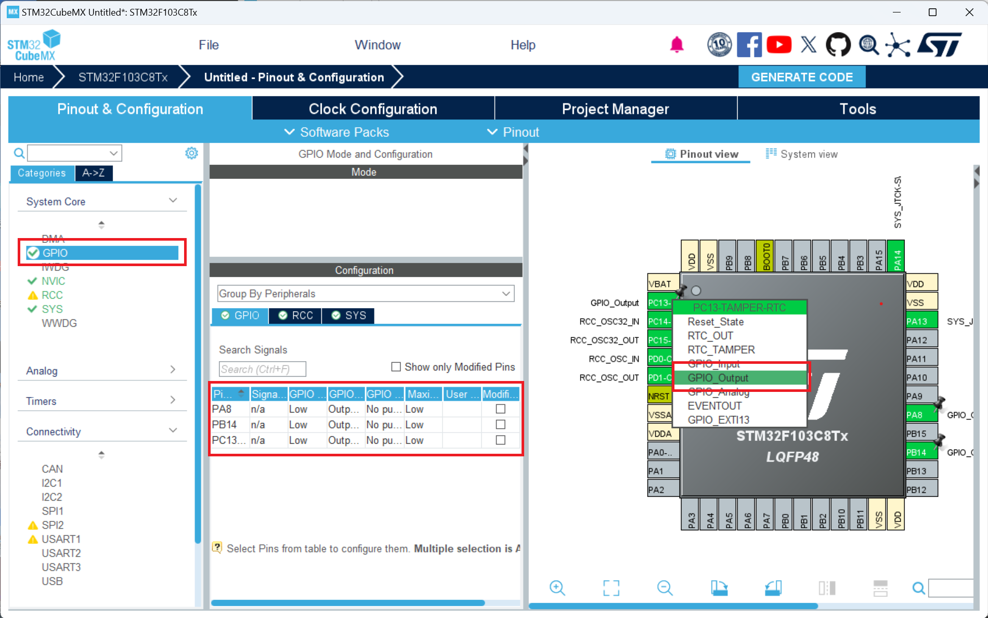
Task: Check the Modified box for PA8 row
Action: click(501, 409)
